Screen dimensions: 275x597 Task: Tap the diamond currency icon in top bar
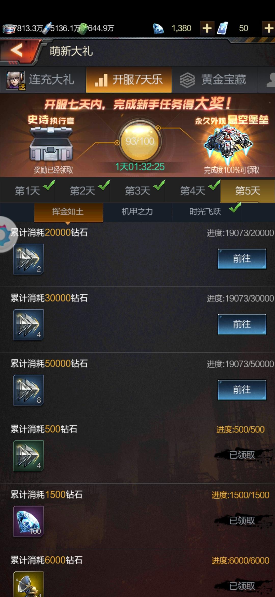158,28
